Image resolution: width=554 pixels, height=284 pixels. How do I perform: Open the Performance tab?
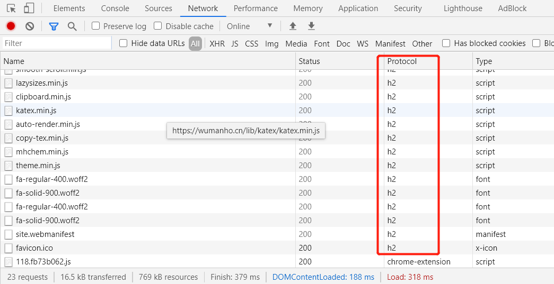click(256, 8)
